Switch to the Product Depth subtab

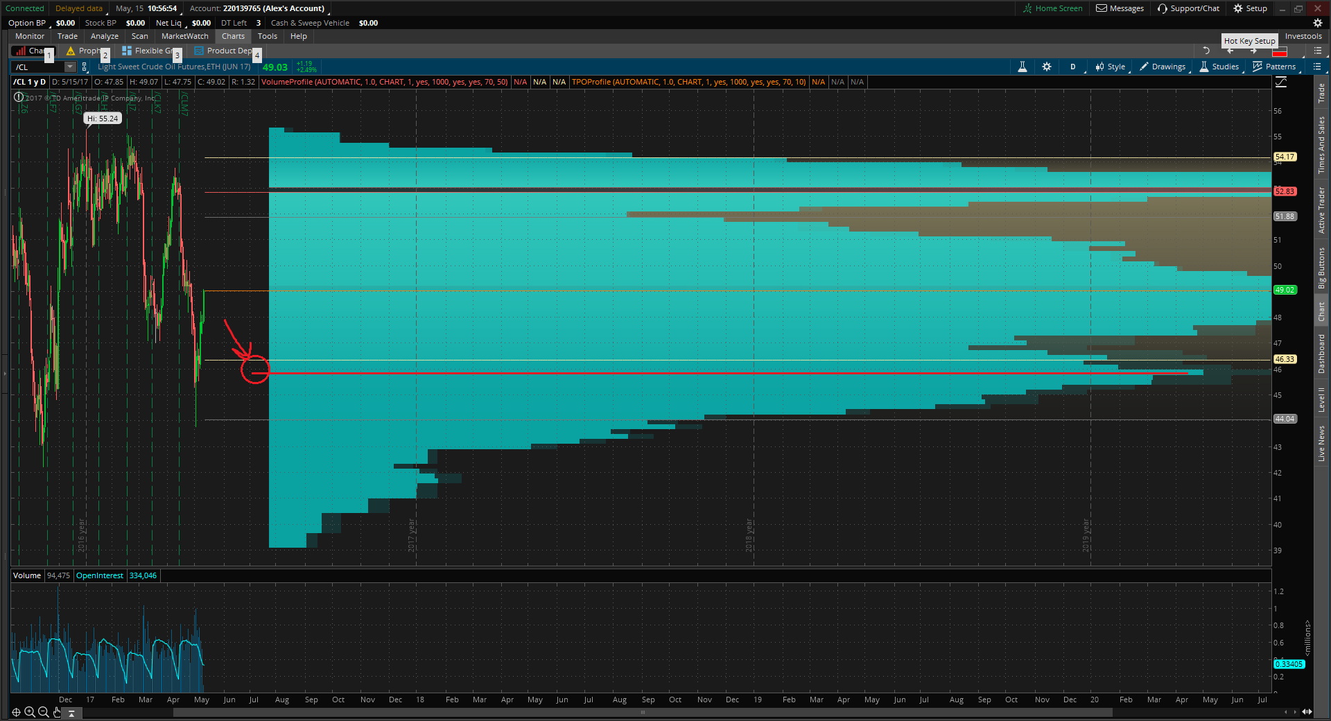click(224, 51)
